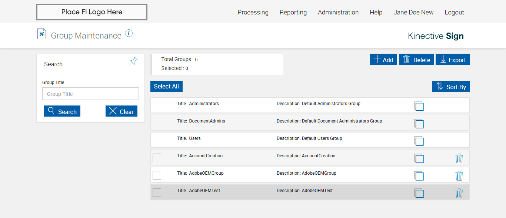Open the Reporting menu
The image size is (506, 218).
pos(293,12)
